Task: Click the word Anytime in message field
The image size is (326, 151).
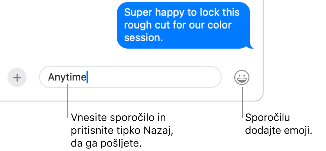Action: tap(67, 78)
